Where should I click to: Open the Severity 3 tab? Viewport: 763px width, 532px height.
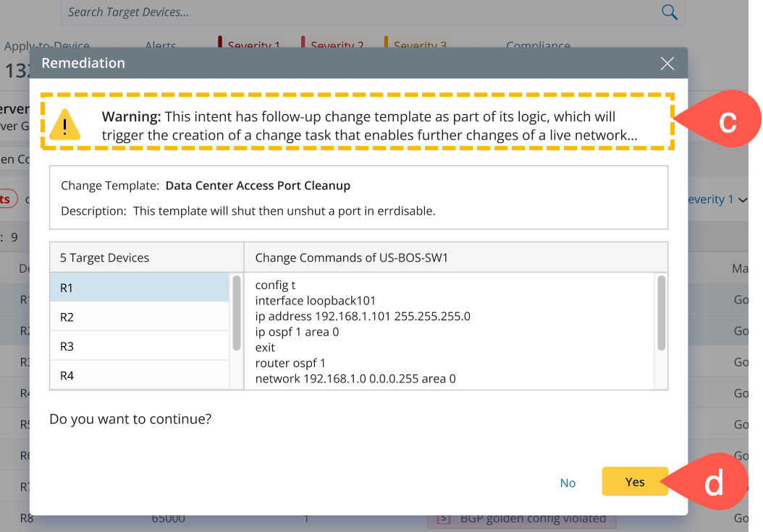[x=420, y=46]
